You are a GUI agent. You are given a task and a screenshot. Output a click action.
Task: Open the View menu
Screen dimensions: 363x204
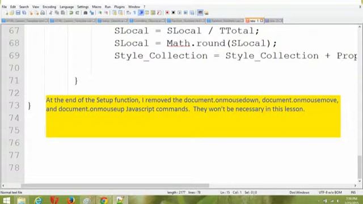(36, 7)
